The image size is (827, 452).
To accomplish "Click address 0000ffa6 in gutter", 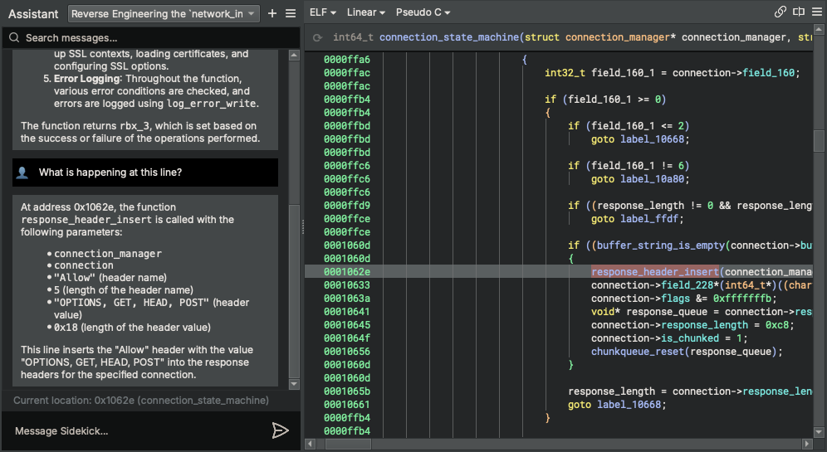I will (347, 60).
